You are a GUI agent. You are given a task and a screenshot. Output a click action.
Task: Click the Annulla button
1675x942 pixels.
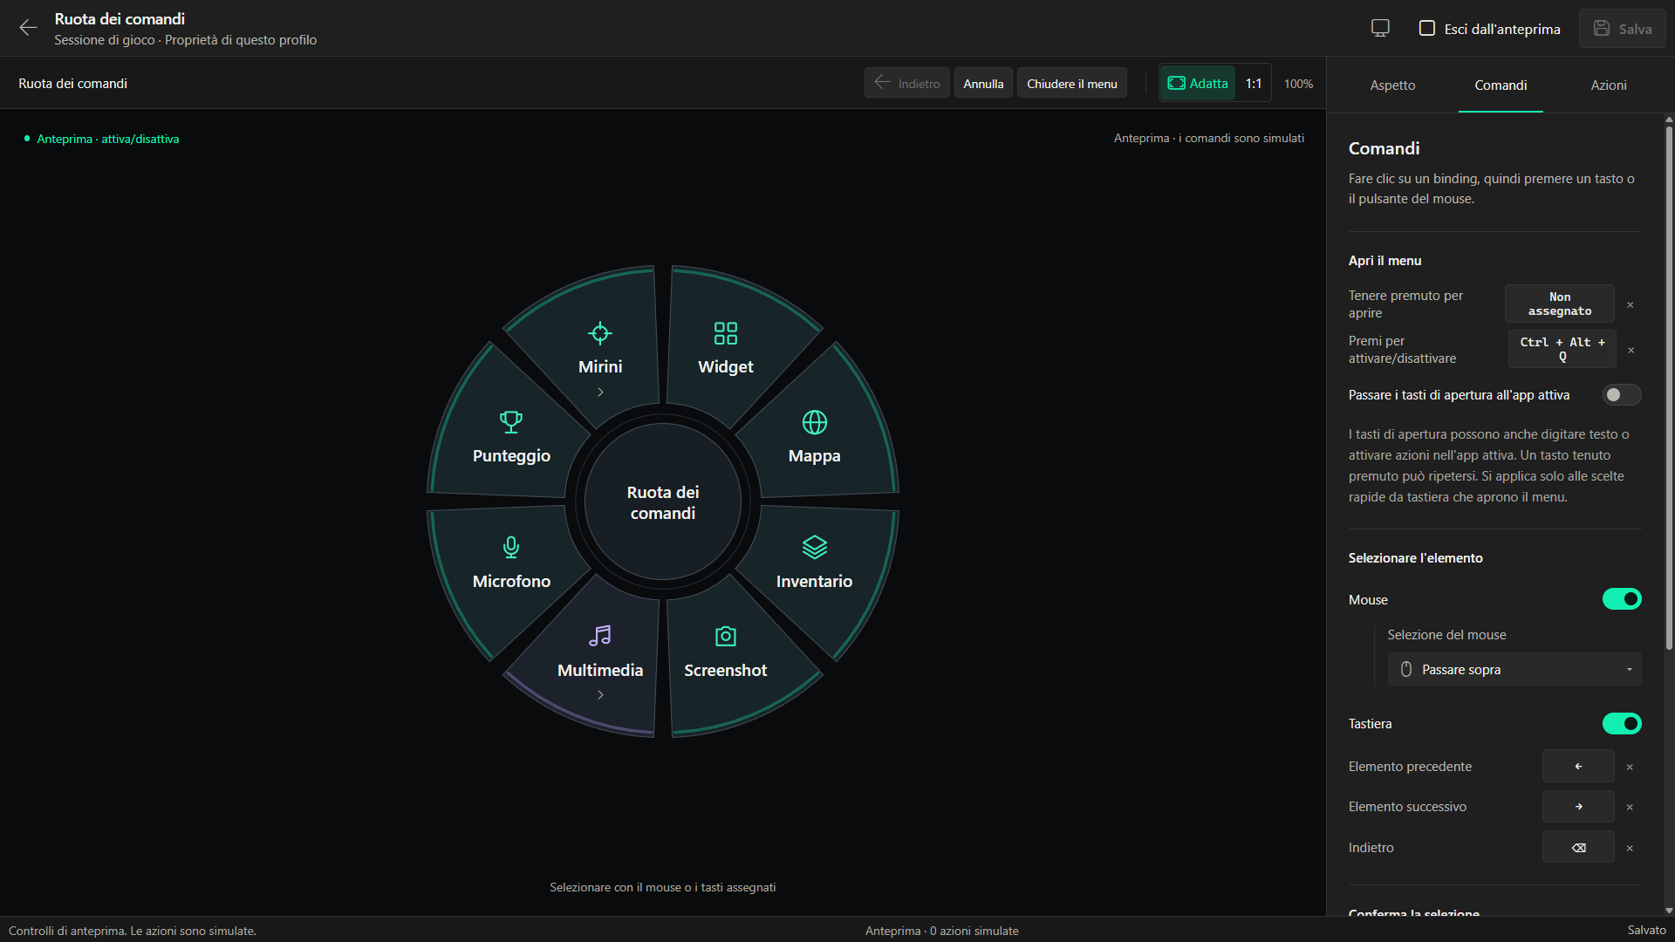click(983, 84)
